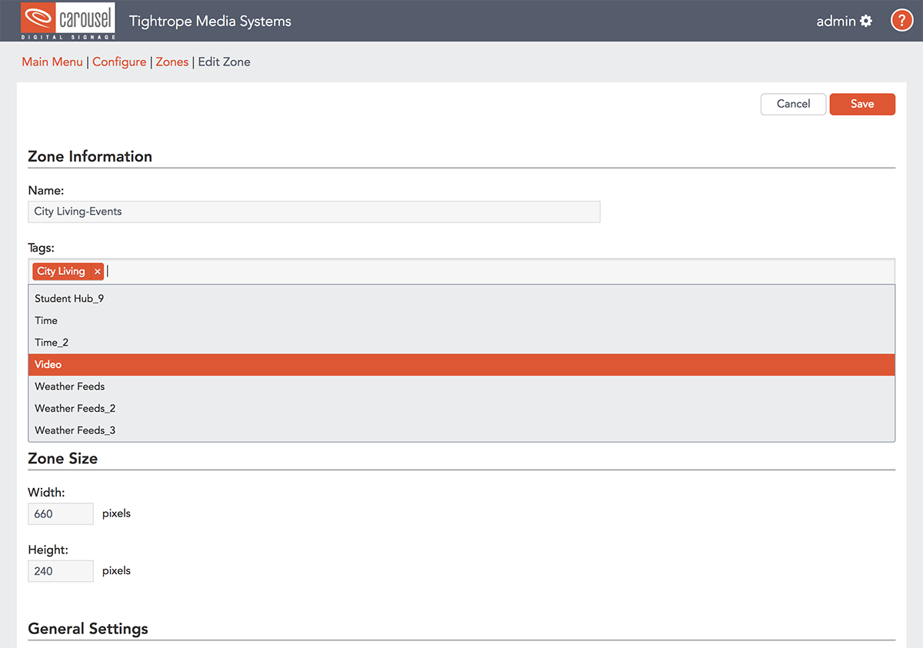The height and width of the screenshot is (648, 923).
Task: Pick Weather Feeds_3 from the list
Action: 75,430
